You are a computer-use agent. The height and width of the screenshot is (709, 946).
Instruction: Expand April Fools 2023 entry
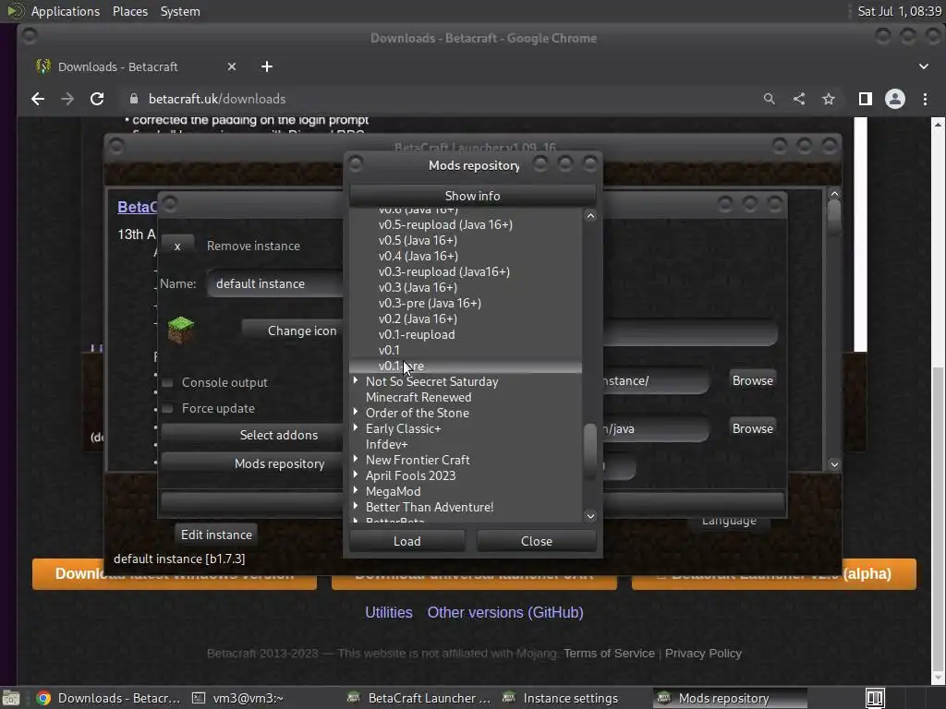tap(356, 475)
